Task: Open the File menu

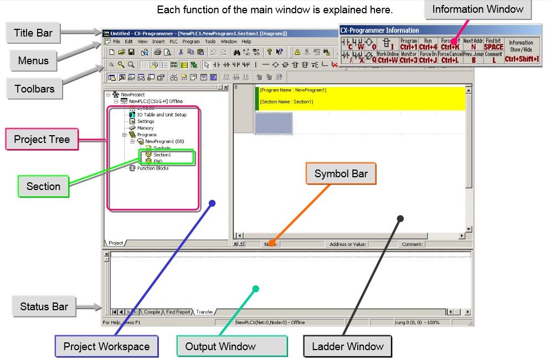Action: coord(116,42)
